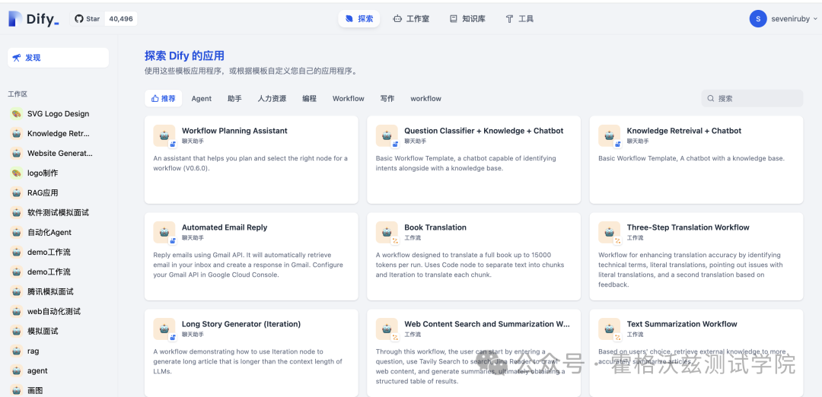Click the SVG Logo Design palette icon
This screenshot has height=397, width=822.
point(16,113)
